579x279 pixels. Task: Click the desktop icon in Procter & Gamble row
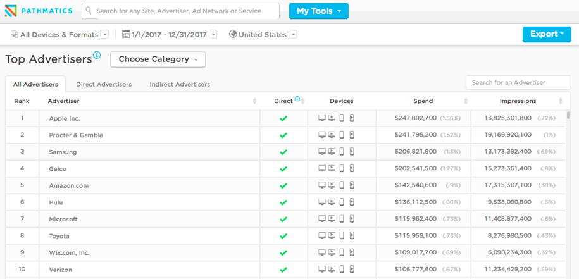pyautogui.click(x=322, y=135)
